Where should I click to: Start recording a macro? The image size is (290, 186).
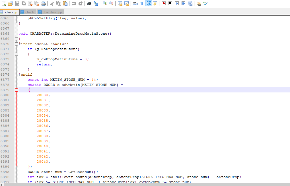pos(164,3)
